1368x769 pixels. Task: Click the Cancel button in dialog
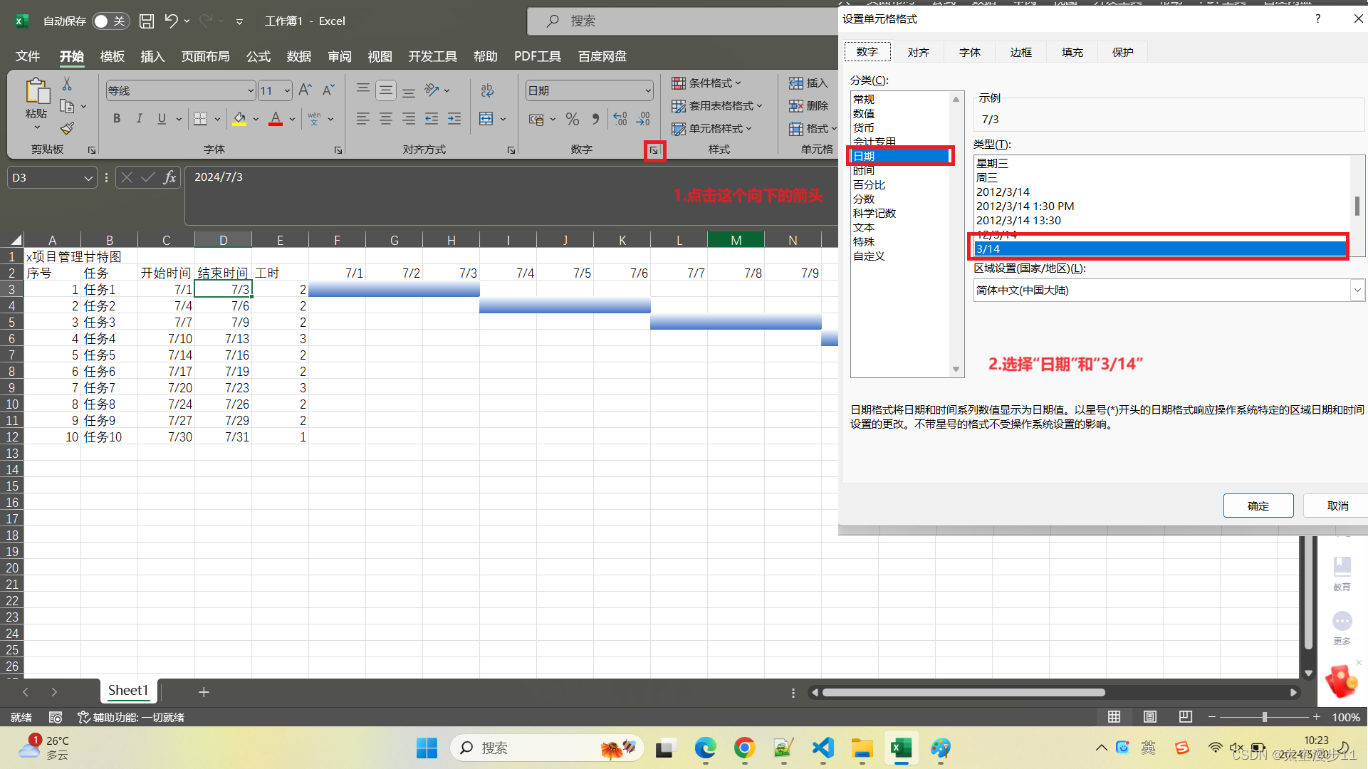pos(1337,506)
